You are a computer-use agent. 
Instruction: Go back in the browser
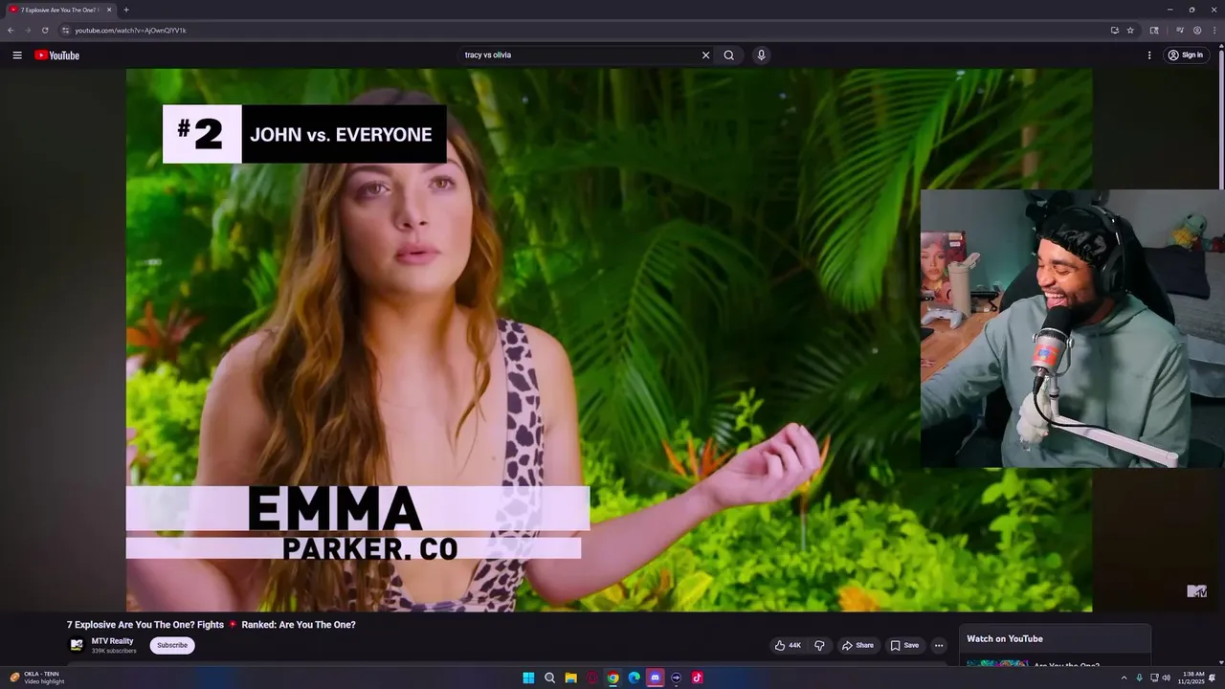click(11, 30)
